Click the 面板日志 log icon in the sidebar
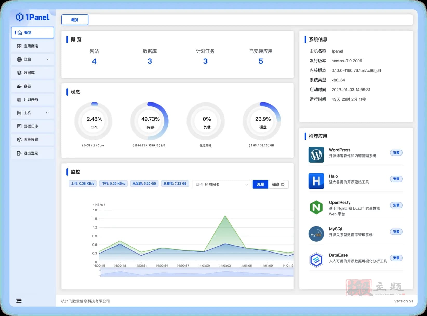 click(x=19, y=126)
